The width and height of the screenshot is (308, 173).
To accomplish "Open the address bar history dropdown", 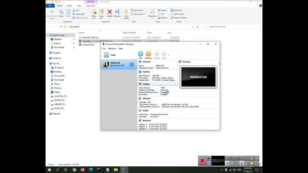I will [192, 27].
